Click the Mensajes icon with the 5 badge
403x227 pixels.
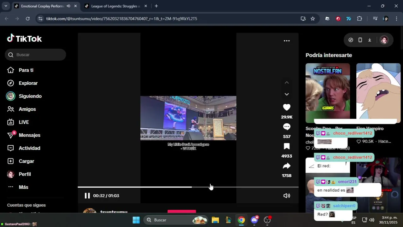pos(11,135)
